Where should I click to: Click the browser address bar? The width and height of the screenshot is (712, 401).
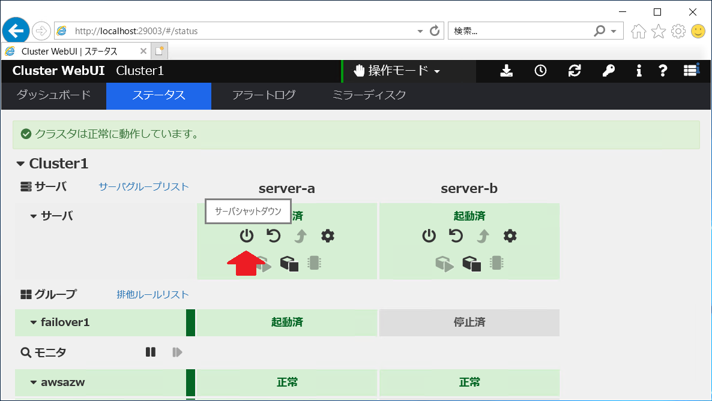240,31
